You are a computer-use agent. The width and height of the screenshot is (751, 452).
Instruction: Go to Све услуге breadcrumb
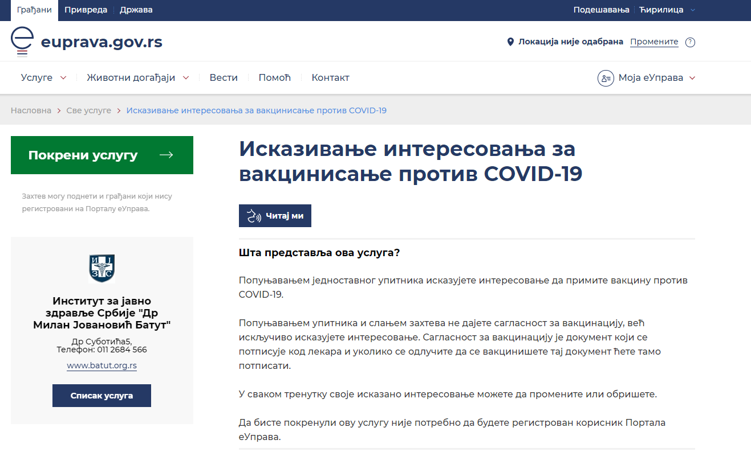point(89,110)
